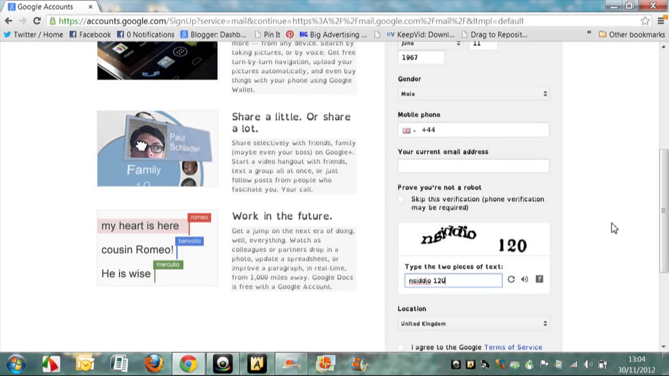Click "Work in the future." heading
The height and width of the screenshot is (376, 669).
(282, 216)
